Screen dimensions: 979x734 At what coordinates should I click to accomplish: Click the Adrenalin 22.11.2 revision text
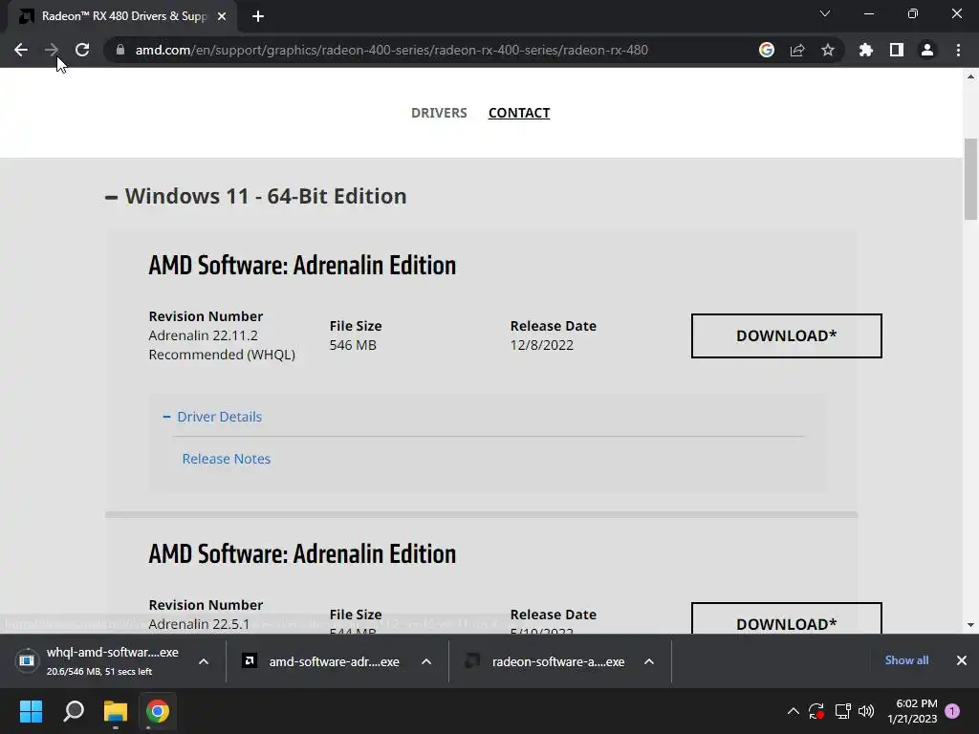(x=203, y=335)
